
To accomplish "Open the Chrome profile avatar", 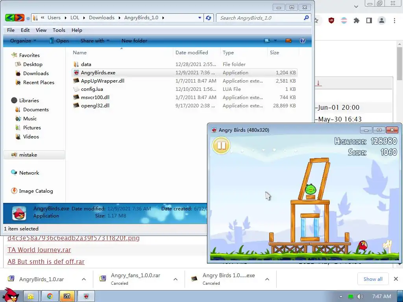I will coord(382,20).
